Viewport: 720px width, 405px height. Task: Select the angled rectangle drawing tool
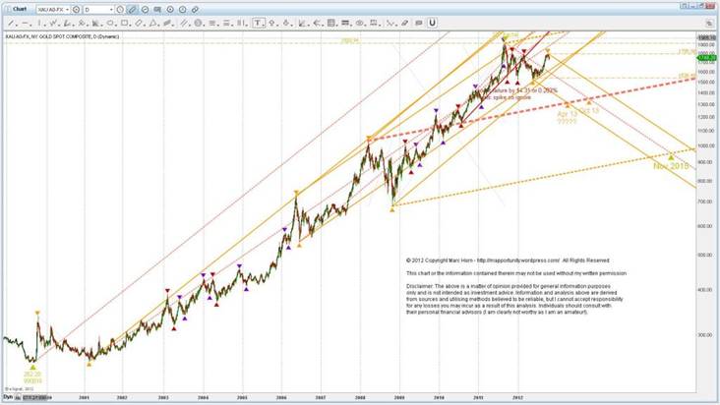coord(139,23)
